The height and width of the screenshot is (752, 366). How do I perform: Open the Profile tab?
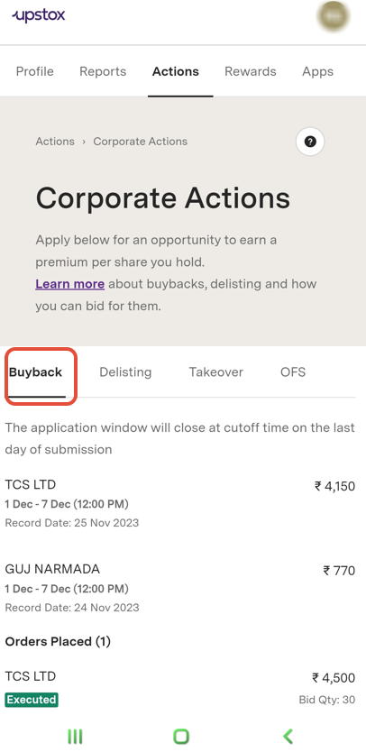point(35,71)
